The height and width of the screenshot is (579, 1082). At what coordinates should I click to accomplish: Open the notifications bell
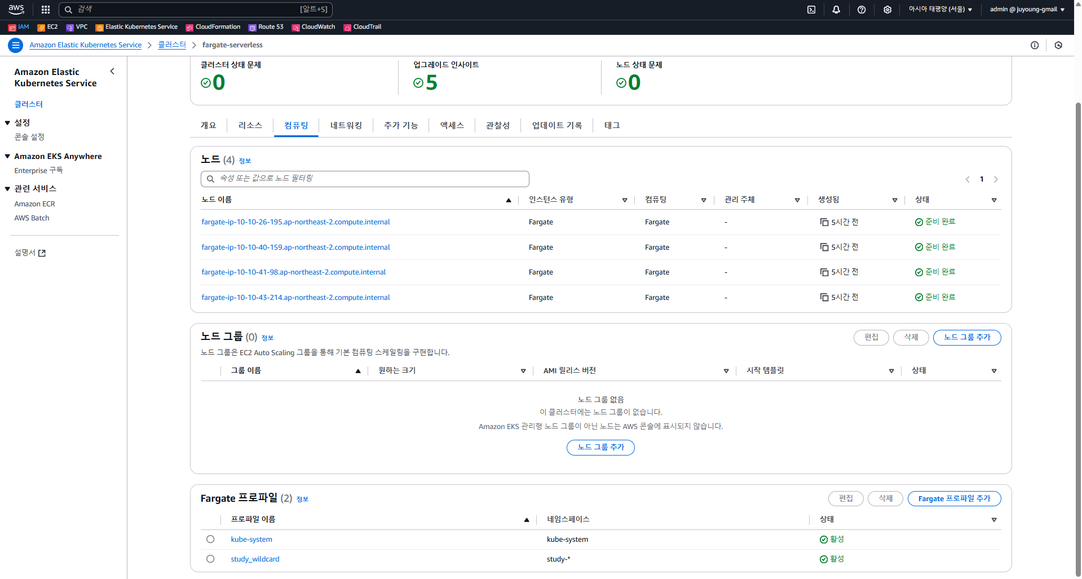pyautogui.click(x=836, y=10)
